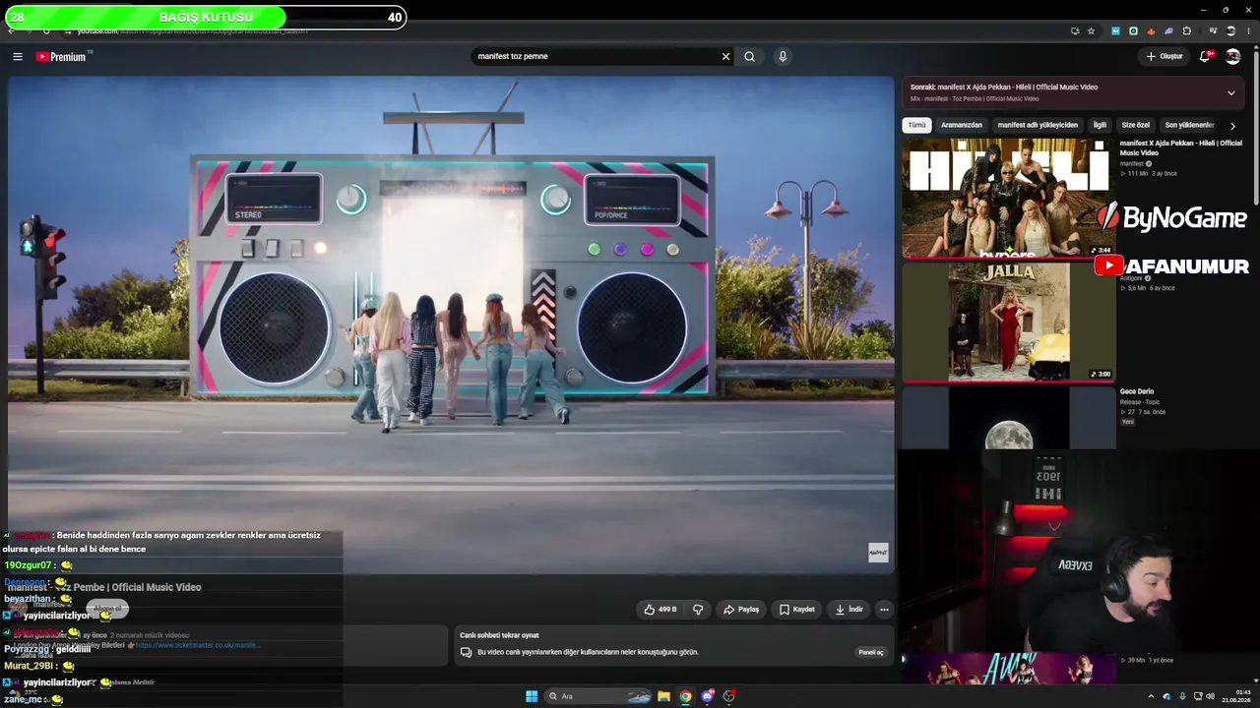1260x708 pixels.
Task: Open Chrome three-dot menu
Action: tap(1248, 30)
